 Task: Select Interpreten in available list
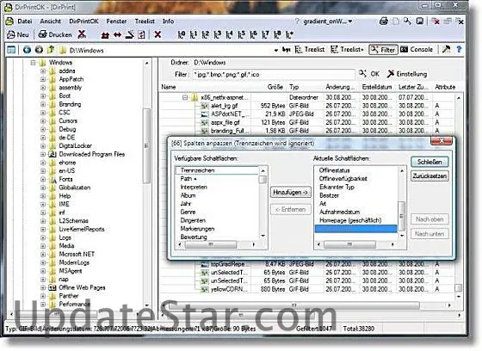(x=194, y=187)
